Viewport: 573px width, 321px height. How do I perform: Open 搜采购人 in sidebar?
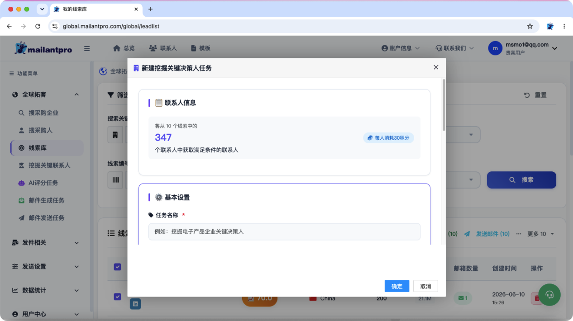(40, 130)
